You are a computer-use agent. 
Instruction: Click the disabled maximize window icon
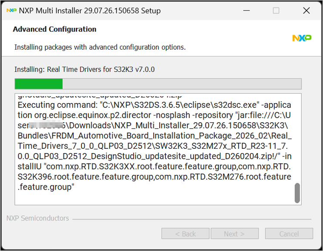276,10
